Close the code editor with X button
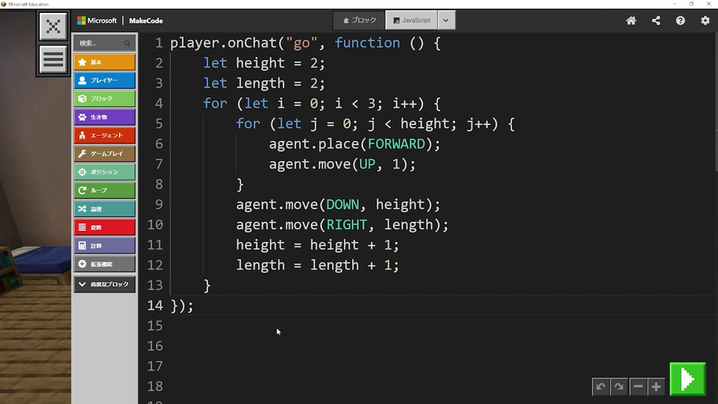This screenshot has width=718, height=404. (53, 26)
